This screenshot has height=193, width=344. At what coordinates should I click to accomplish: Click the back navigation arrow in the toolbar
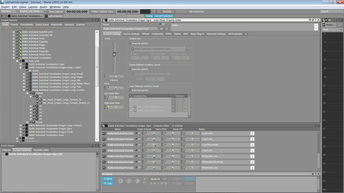[x=2, y=16]
